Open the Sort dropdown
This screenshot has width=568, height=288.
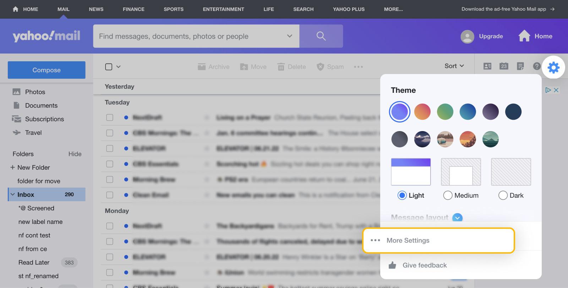click(454, 66)
